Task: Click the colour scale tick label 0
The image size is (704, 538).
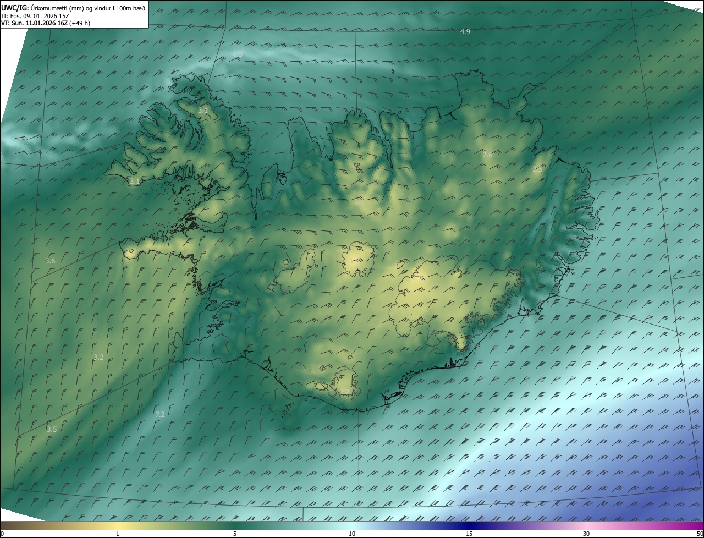Action: (2, 534)
